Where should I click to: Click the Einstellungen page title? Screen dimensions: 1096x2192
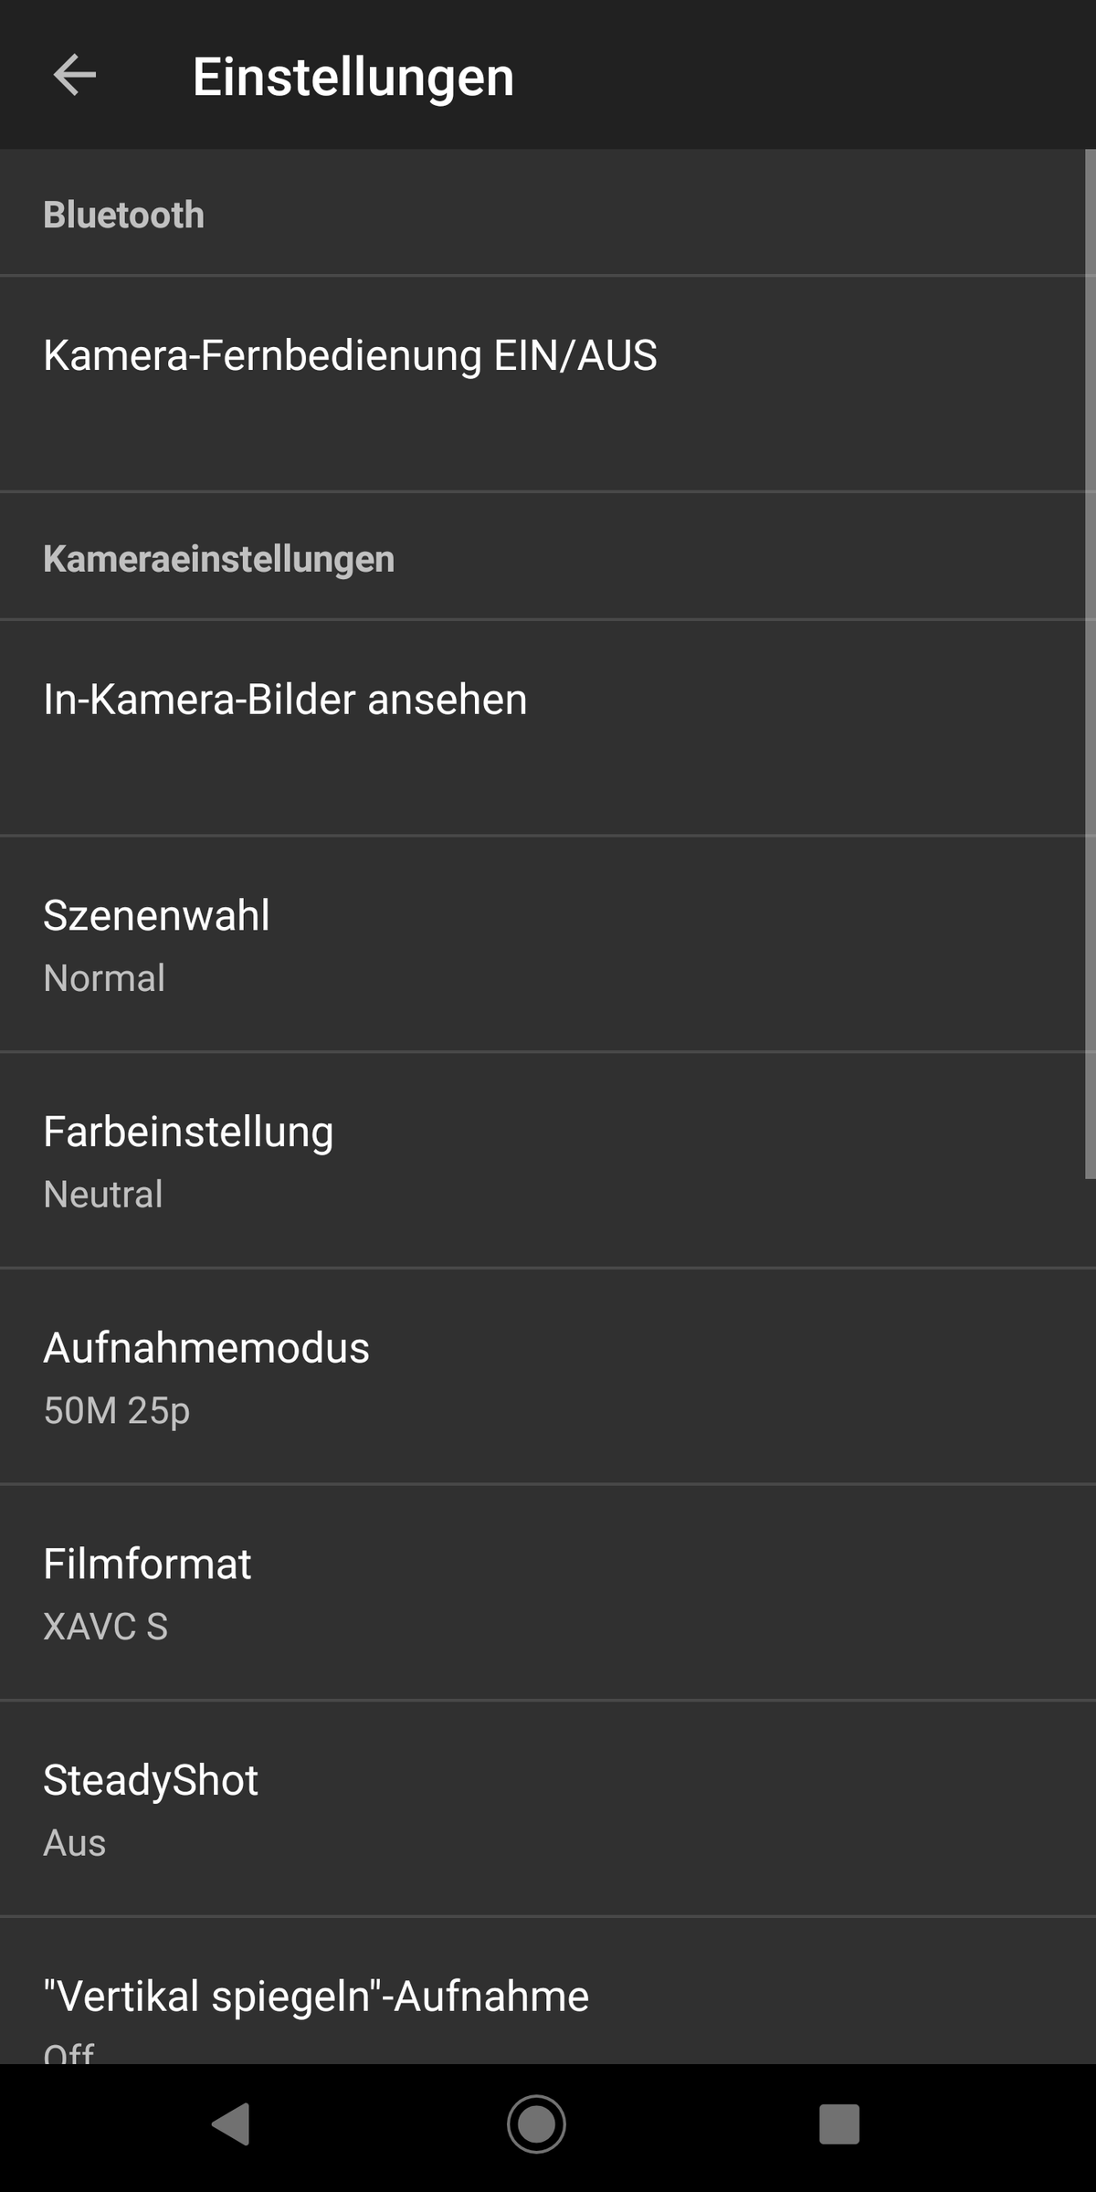[353, 77]
